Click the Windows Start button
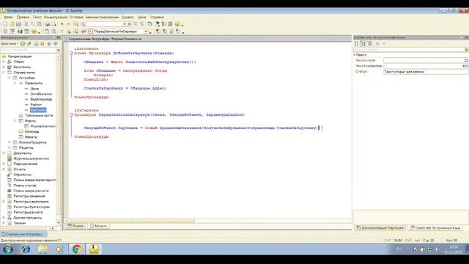469x264 pixels. click(8, 249)
